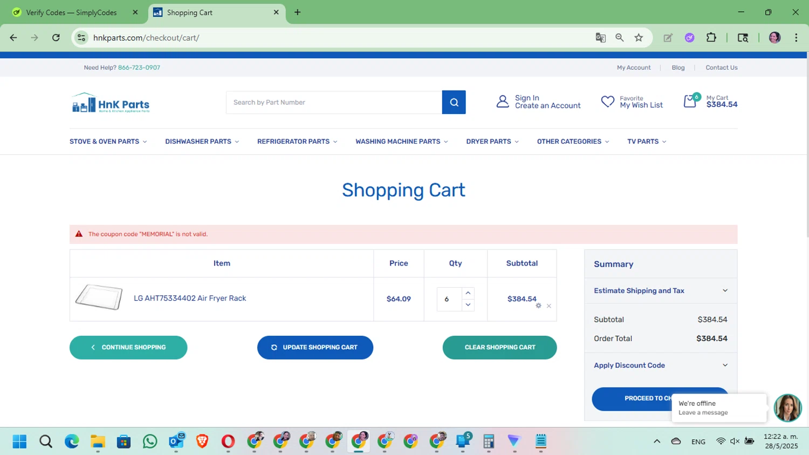Click the Sign In link
The width and height of the screenshot is (809, 455).
[527, 98]
